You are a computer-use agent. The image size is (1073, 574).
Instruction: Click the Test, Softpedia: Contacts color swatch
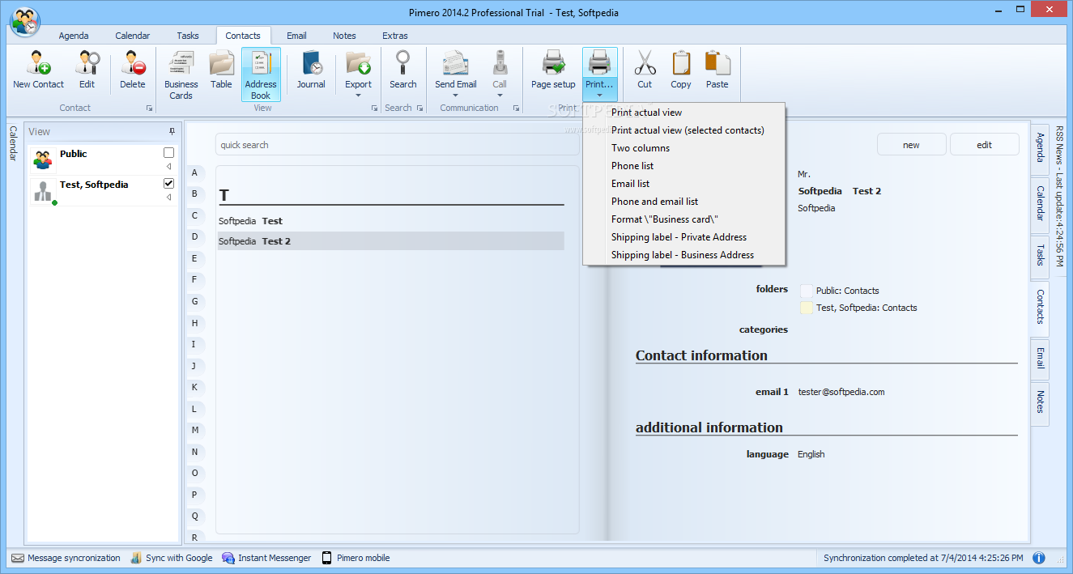806,308
